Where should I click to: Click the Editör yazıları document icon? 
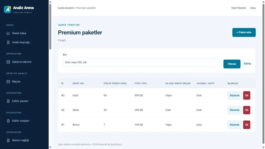pyautogui.click(x=8, y=101)
